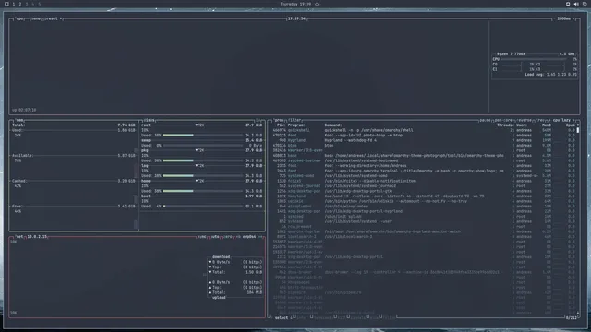
Task: Select previous sort column left of cpu lazy
Action: (x=550, y=120)
